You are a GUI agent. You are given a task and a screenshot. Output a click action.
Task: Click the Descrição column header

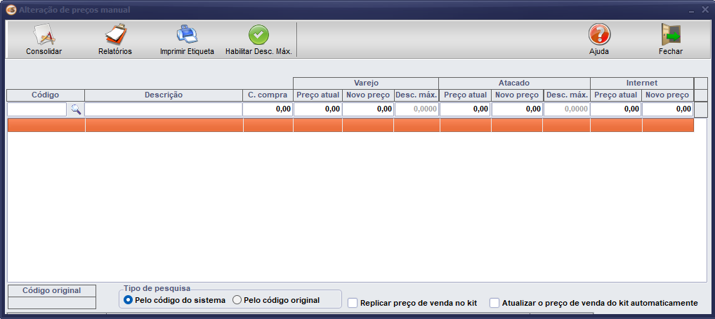tap(164, 95)
